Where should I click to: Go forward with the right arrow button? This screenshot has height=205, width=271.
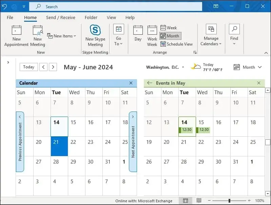coord(53,67)
